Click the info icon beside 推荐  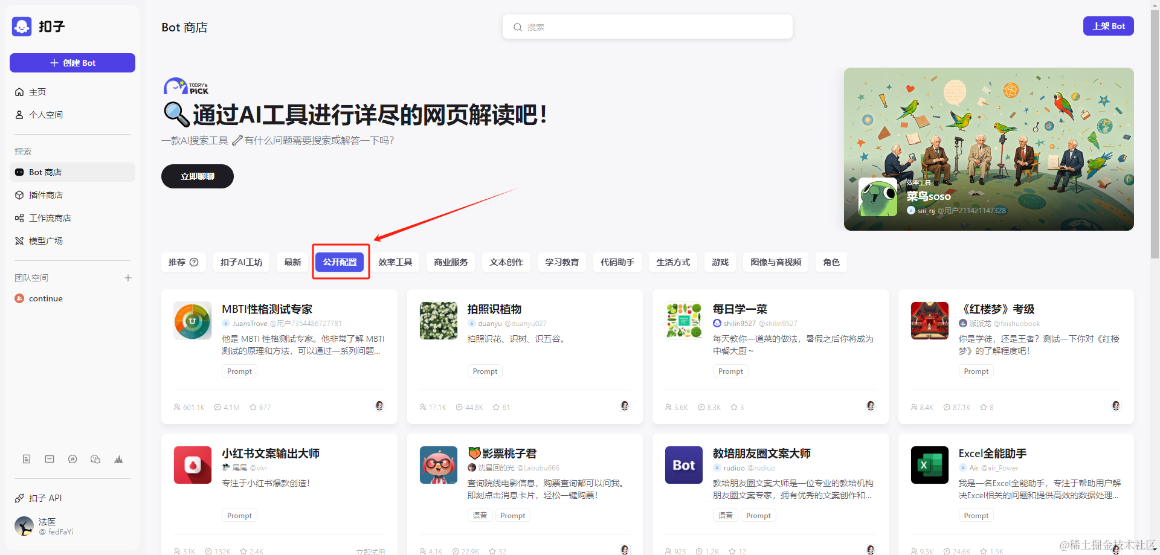tap(194, 262)
